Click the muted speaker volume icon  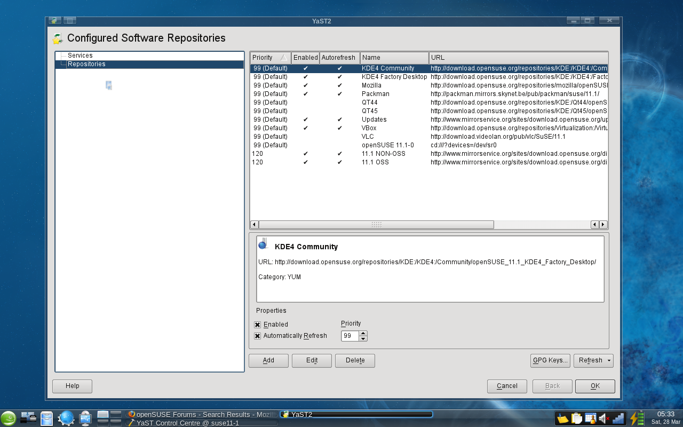tap(604, 418)
